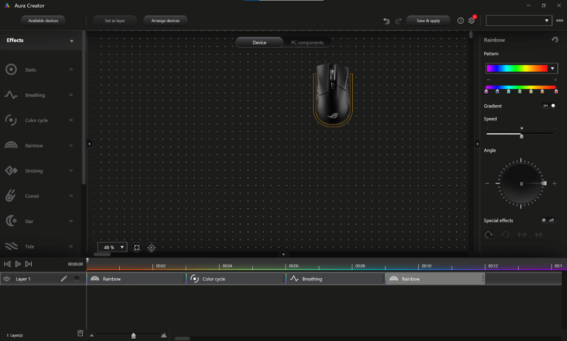Expand the Effects panel dropdown arrow
The width and height of the screenshot is (567, 341).
71,41
